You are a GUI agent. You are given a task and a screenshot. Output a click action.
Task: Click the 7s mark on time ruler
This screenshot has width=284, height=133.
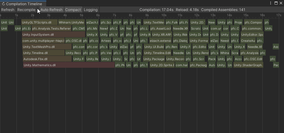115,15
